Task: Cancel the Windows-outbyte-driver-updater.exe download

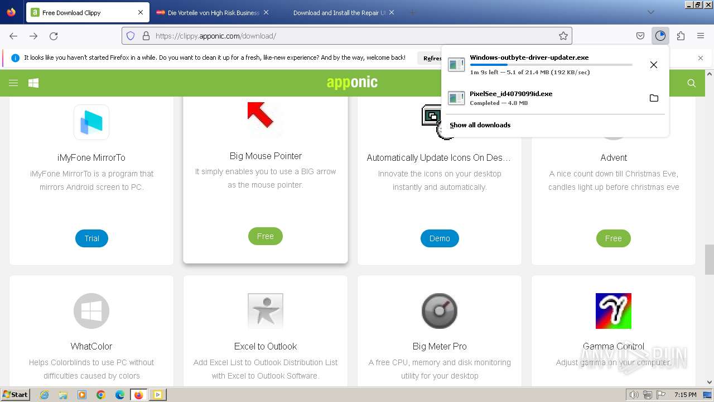Action: pyautogui.click(x=654, y=65)
